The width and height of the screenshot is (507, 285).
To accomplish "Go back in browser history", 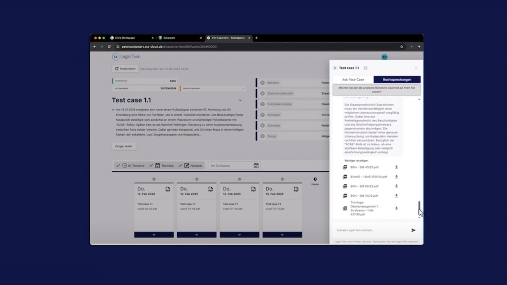I will pos(95,46).
